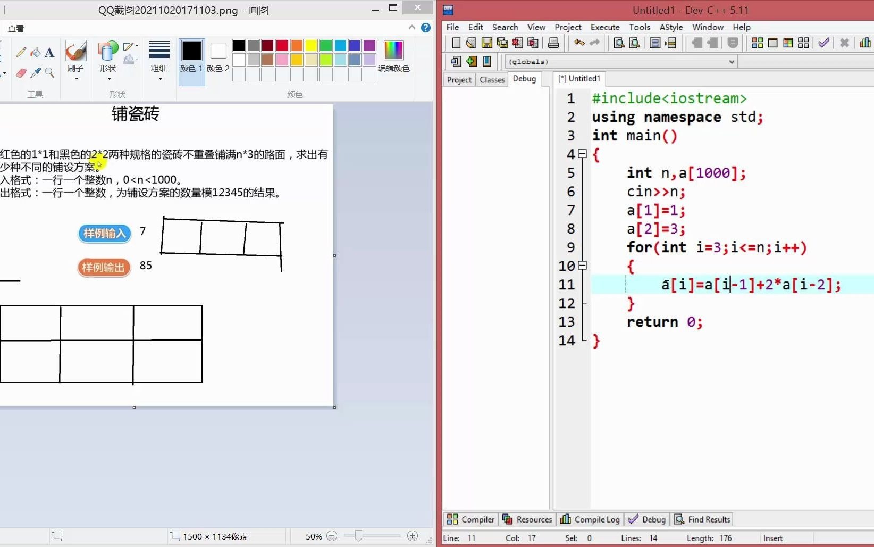Image resolution: width=874 pixels, height=547 pixels.
Task: Pick the Color picker eyedropper tool
Action: click(35, 73)
